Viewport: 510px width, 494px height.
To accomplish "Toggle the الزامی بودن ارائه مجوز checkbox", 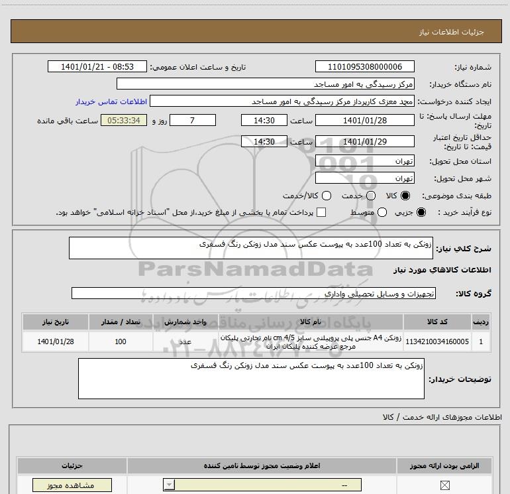I will (x=444, y=485).
